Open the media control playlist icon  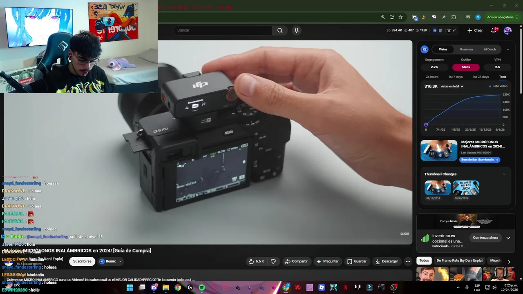tap(468, 17)
